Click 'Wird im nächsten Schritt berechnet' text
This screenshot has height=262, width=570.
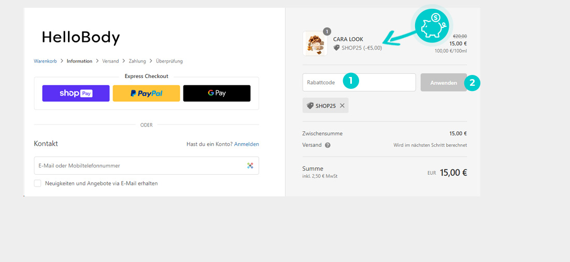pyautogui.click(x=430, y=145)
